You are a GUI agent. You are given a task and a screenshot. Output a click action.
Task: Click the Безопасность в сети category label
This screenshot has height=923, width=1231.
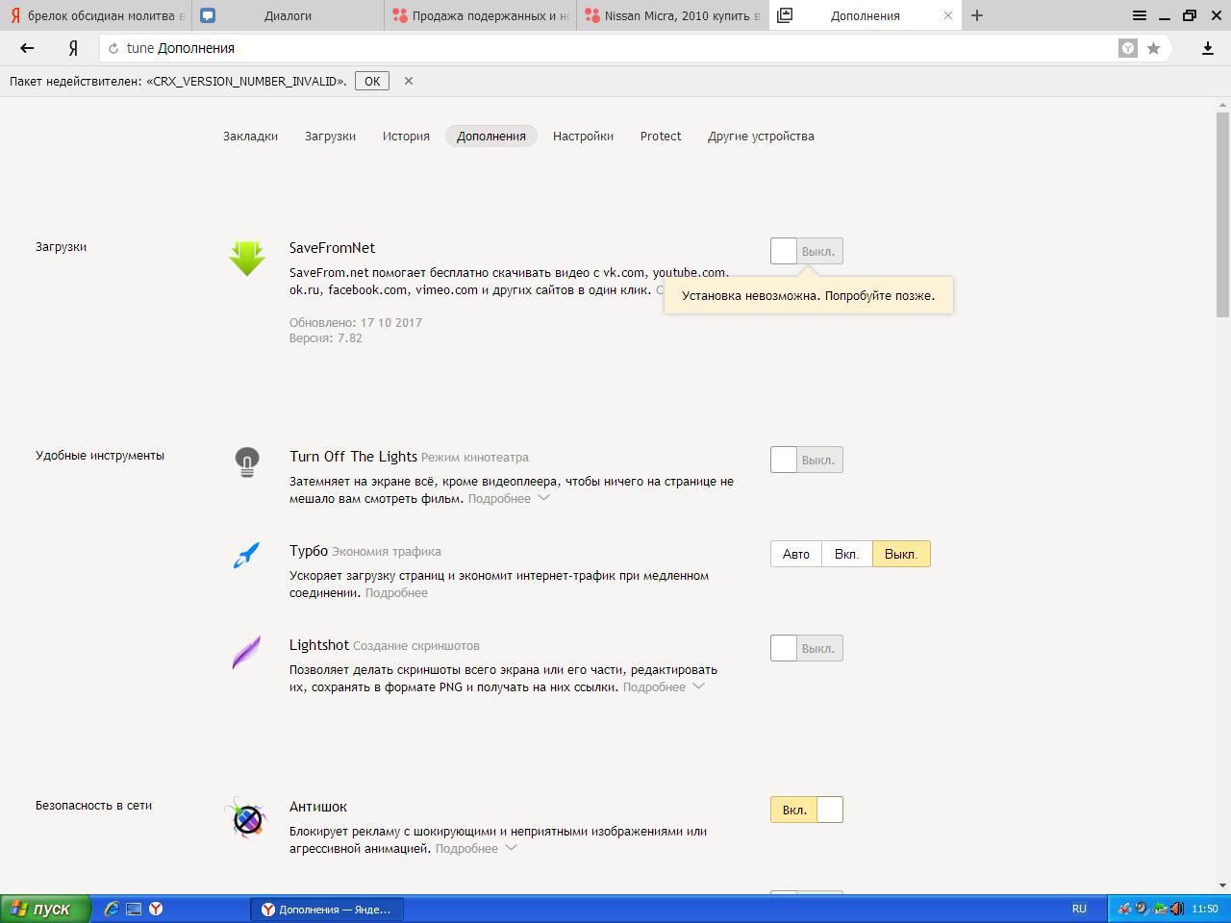[x=93, y=805]
